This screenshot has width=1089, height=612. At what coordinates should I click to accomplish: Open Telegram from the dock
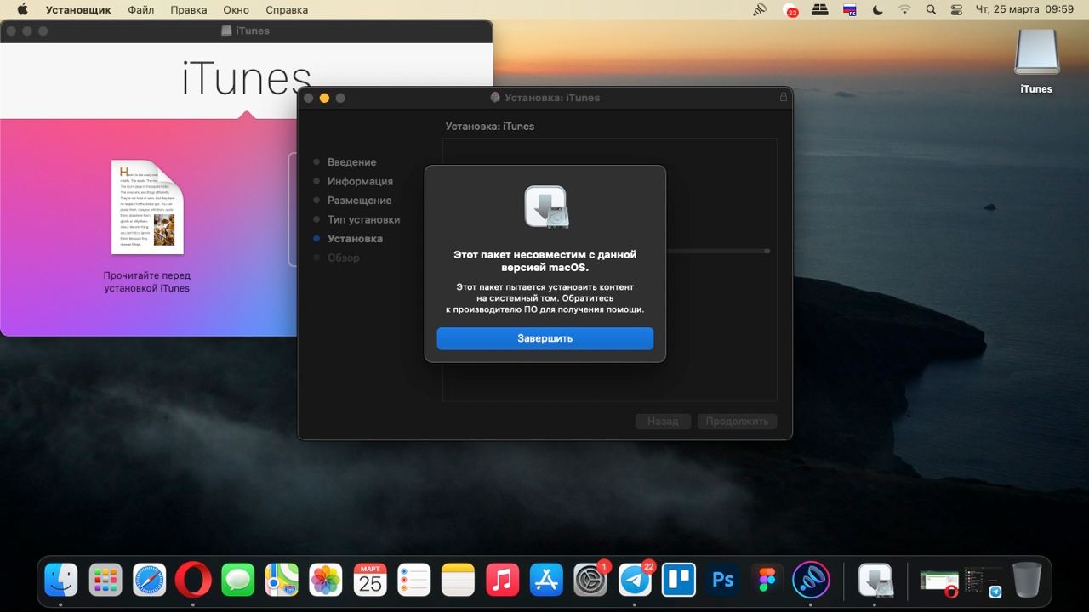click(x=635, y=581)
